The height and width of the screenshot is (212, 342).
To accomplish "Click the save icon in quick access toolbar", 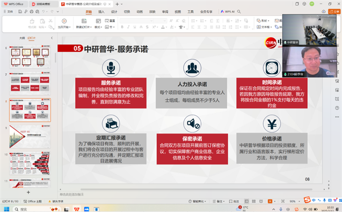I will tap(20, 12).
